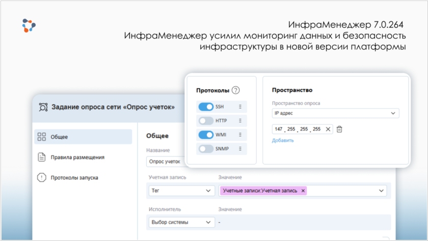Click the help icon next to Протоколы
Viewport: 428px width, 241px height.
(x=235, y=90)
